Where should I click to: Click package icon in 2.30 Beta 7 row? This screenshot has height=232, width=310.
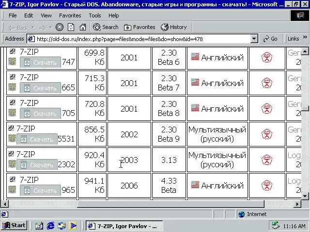[12, 87]
